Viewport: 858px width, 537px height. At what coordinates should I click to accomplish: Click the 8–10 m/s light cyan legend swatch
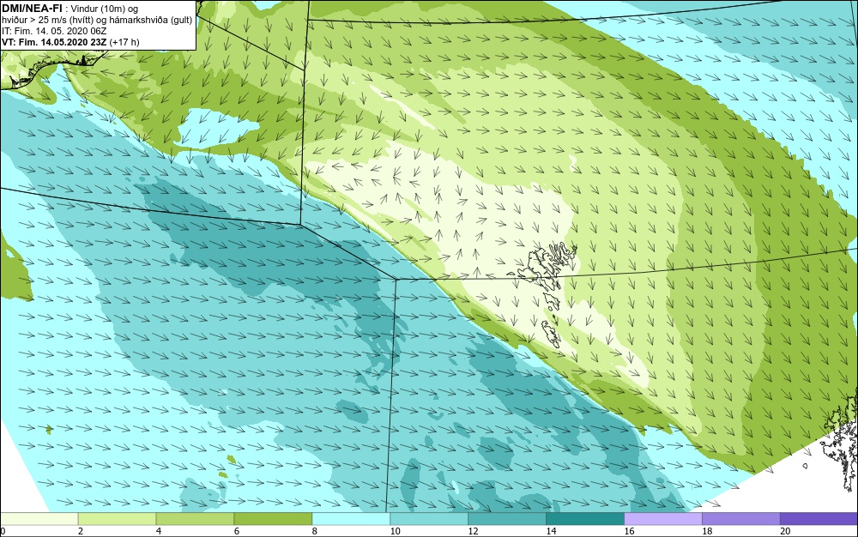351,518
